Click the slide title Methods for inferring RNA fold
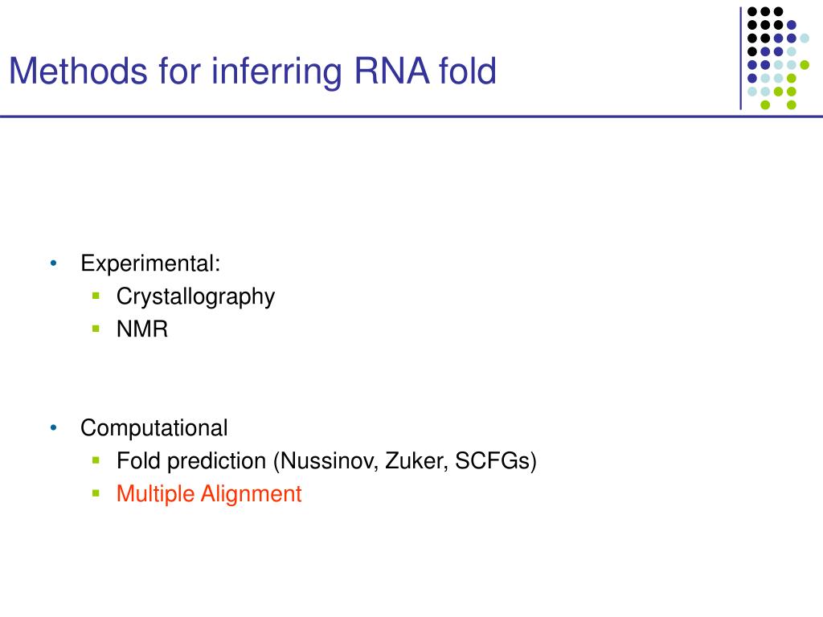 click(252, 72)
